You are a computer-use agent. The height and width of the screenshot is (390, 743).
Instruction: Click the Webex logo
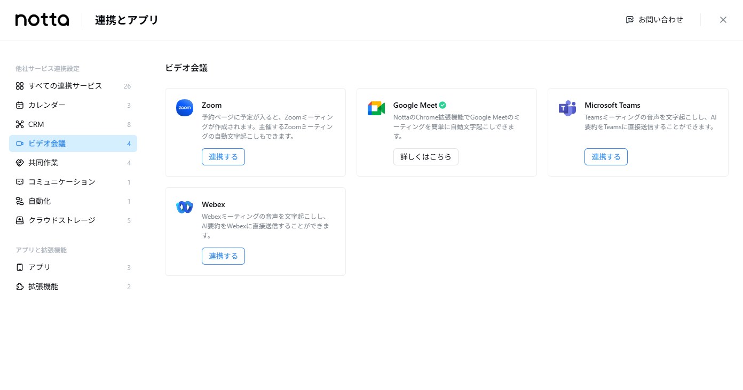[185, 207]
